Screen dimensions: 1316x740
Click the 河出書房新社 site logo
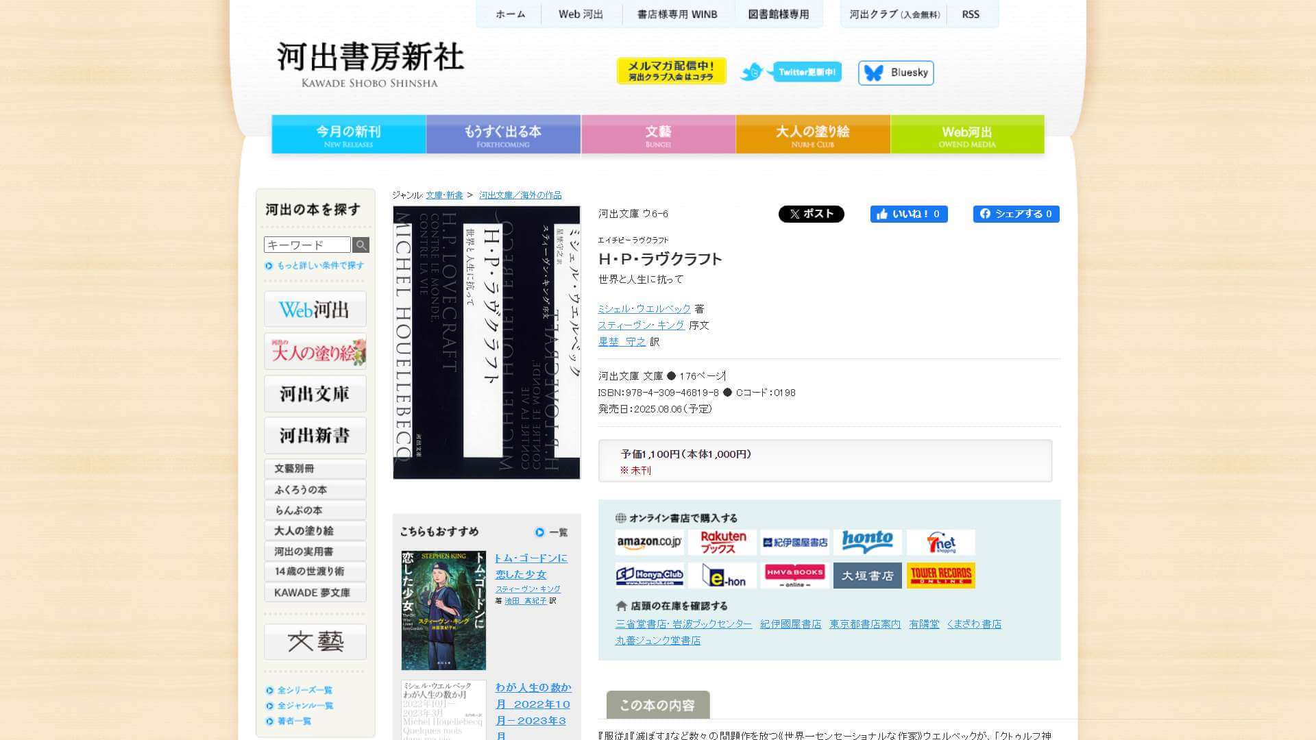coord(370,64)
